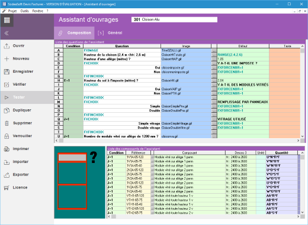Click the Ouvrir icon in sidebar
The height and width of the screenshot is (225, 308).
coord(7,46)
